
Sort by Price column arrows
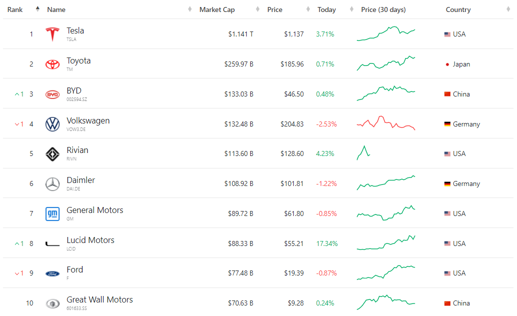[x=308, y=9]
